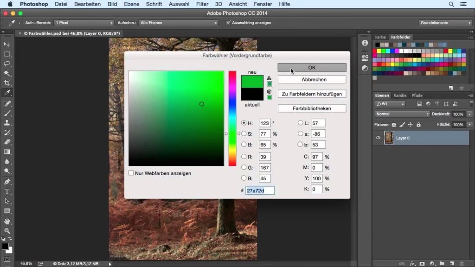Select the Hand tool
This screenshot has width=475, height=267.
coord(7,221)
